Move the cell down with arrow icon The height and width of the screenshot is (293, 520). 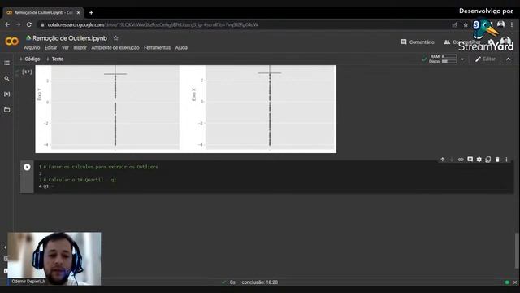(452, 160)
